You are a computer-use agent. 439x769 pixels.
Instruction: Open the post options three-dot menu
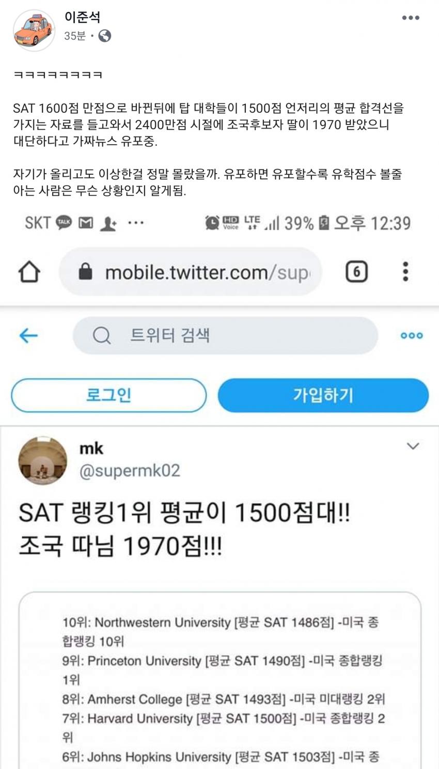click(x=411, y=18)
